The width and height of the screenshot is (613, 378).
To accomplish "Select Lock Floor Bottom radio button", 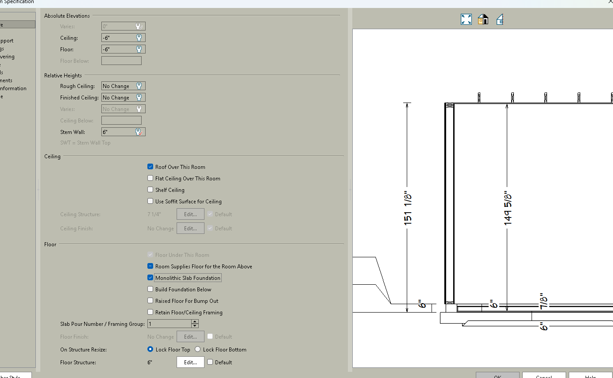I will tap(197, 350).
